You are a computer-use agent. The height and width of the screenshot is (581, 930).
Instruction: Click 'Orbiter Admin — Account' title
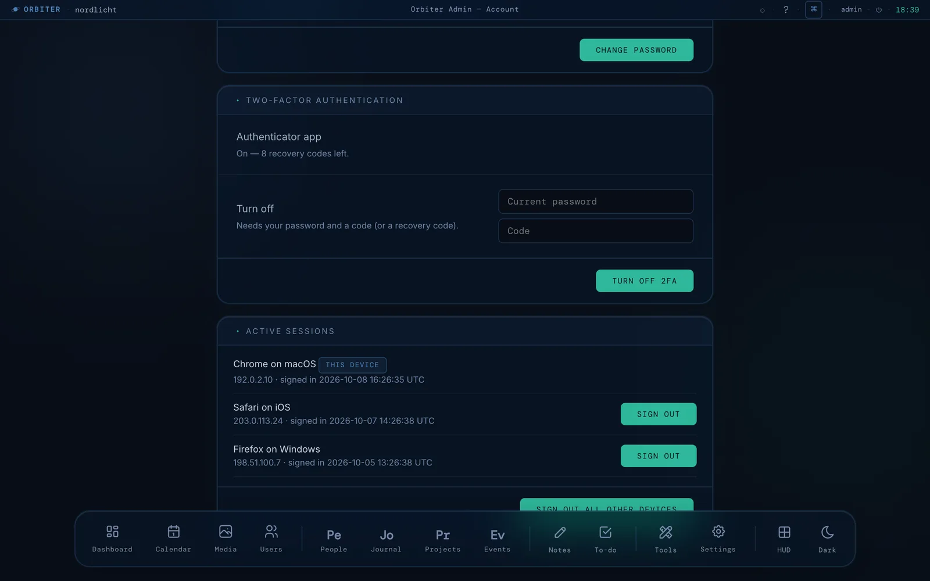click(464, 9)
